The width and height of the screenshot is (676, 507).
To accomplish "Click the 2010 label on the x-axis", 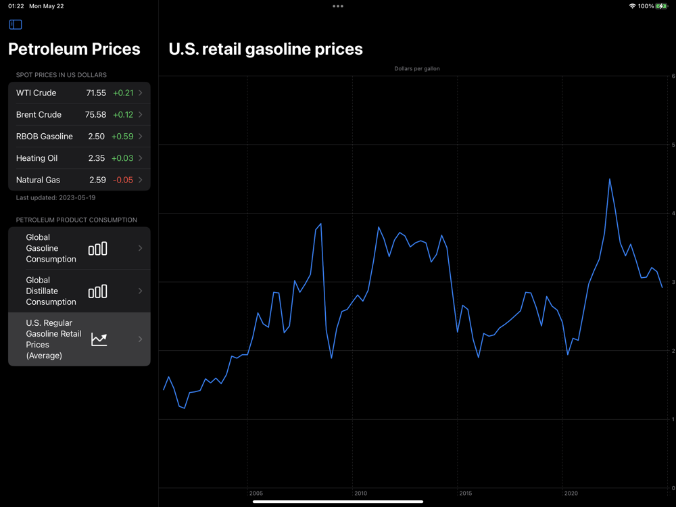I will [x=360, y=493].
